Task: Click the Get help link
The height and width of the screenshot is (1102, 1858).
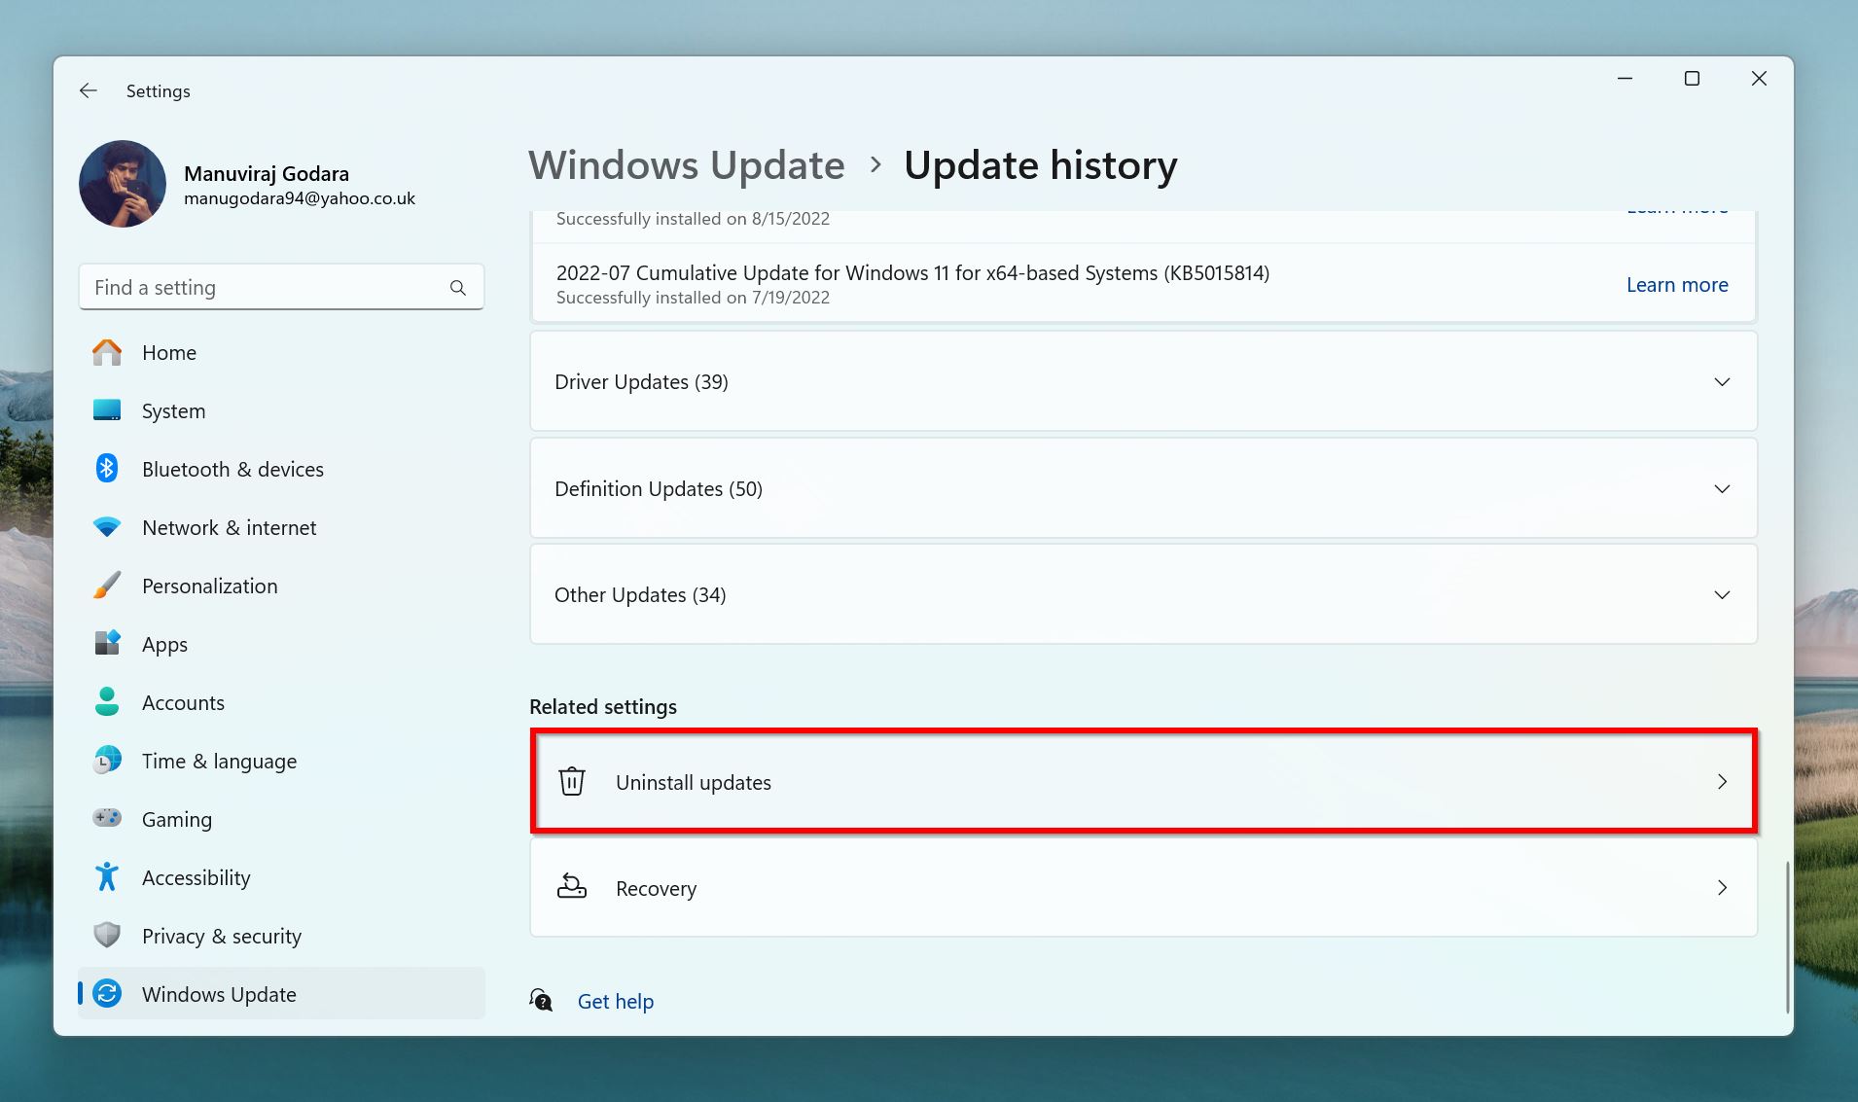Action: tap(616, 1001)
